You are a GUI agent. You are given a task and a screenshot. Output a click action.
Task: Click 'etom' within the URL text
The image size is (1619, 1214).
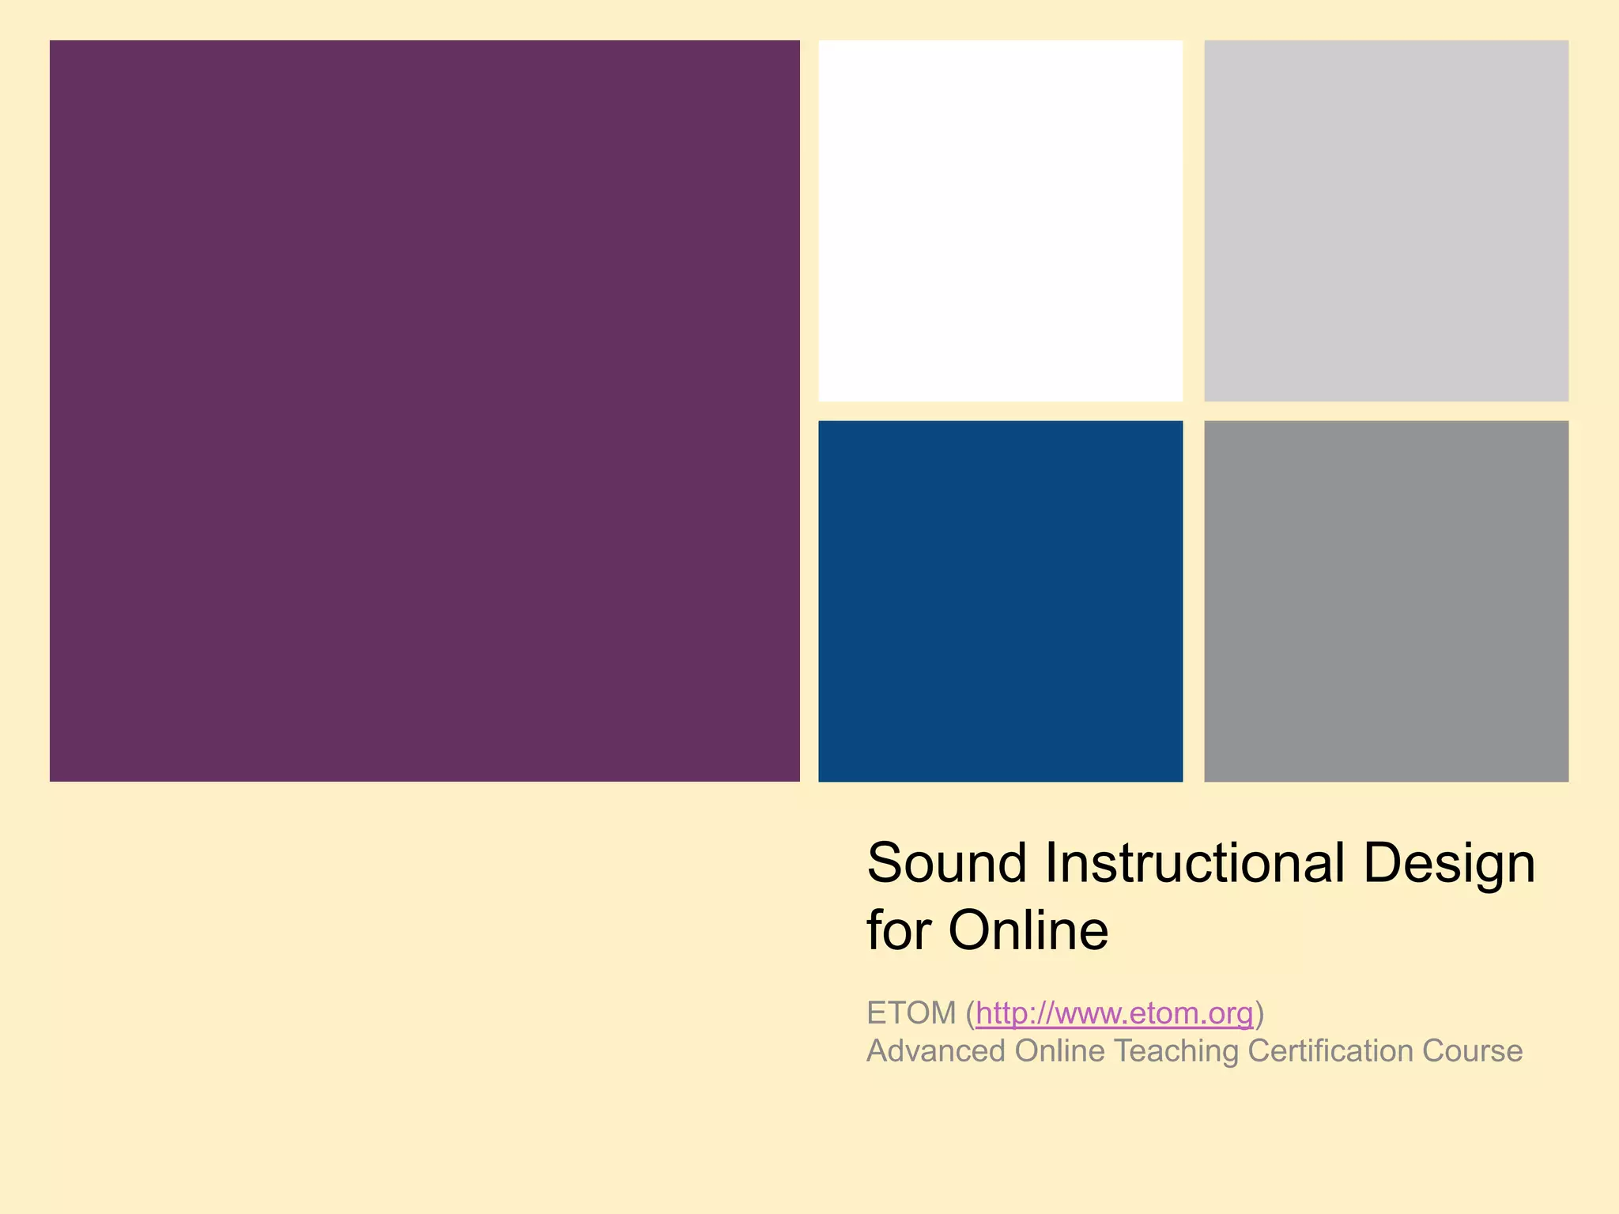click(1163, 1012)
